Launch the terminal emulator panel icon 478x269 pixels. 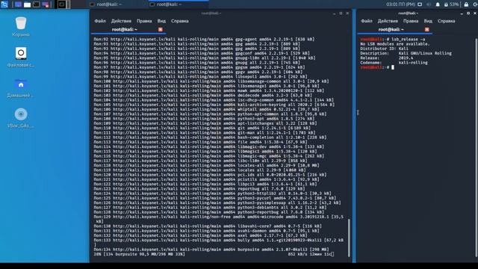(x=37, y=4)
